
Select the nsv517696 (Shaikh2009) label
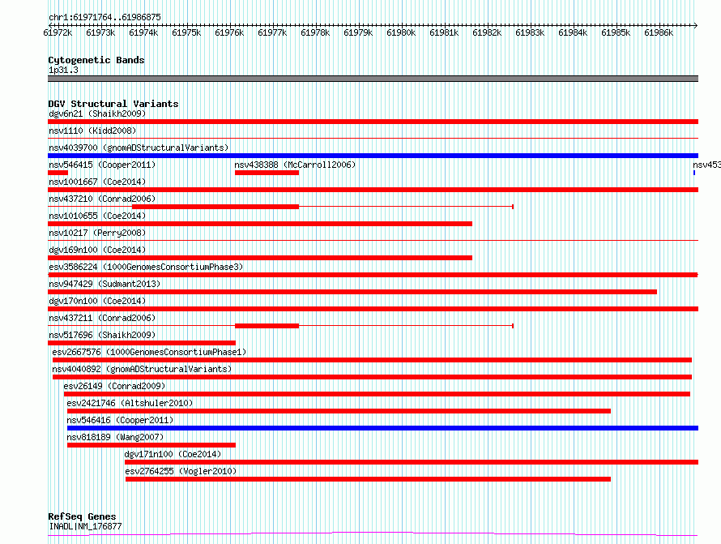(102, 335)
